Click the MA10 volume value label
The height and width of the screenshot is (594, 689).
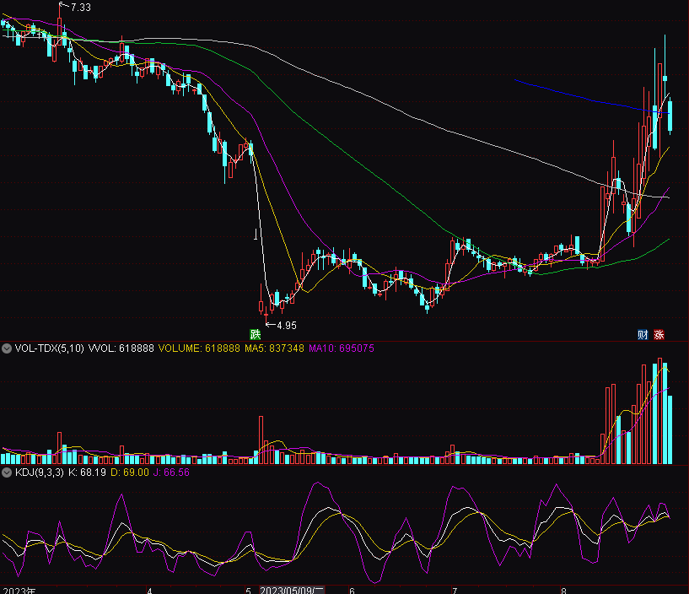click(x=341, y=348)
